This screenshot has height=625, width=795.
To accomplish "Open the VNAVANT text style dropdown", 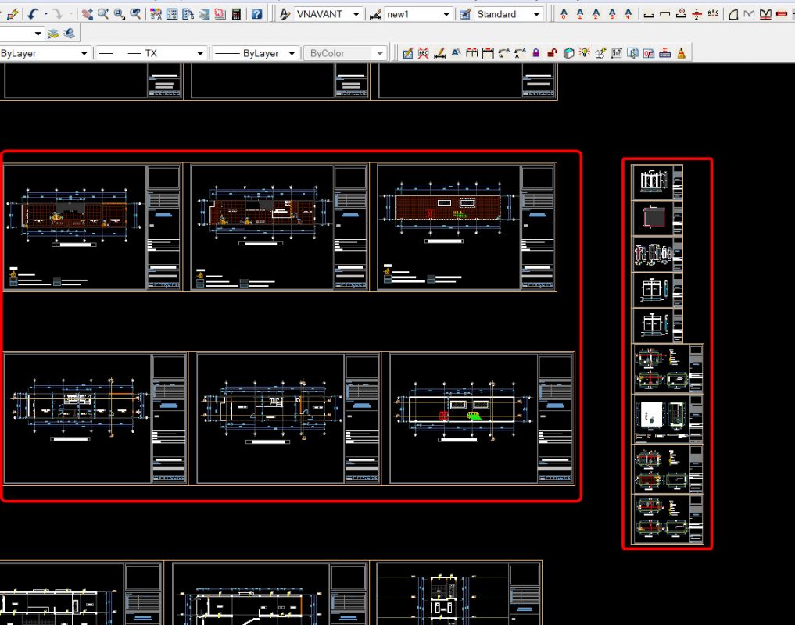I will [356, 14].
